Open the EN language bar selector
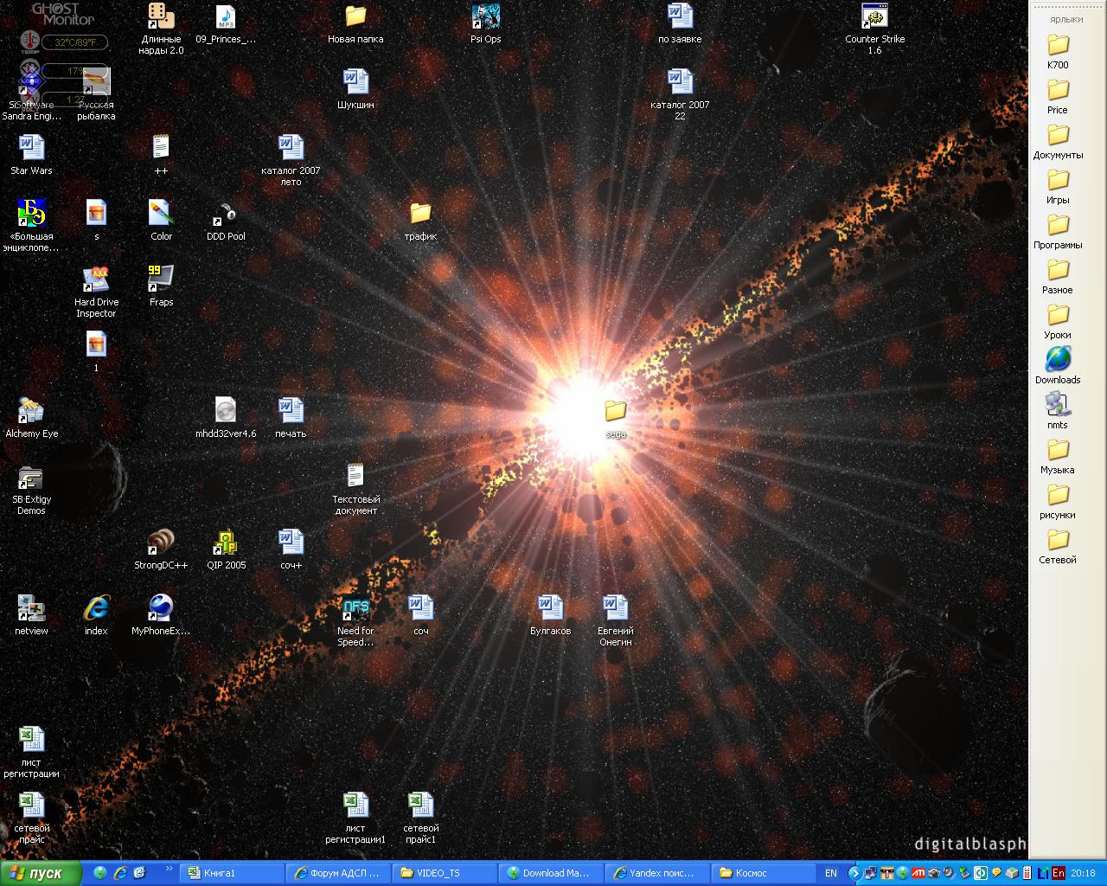This screenshot has height=886, width=1107. (x=830, y=873)
